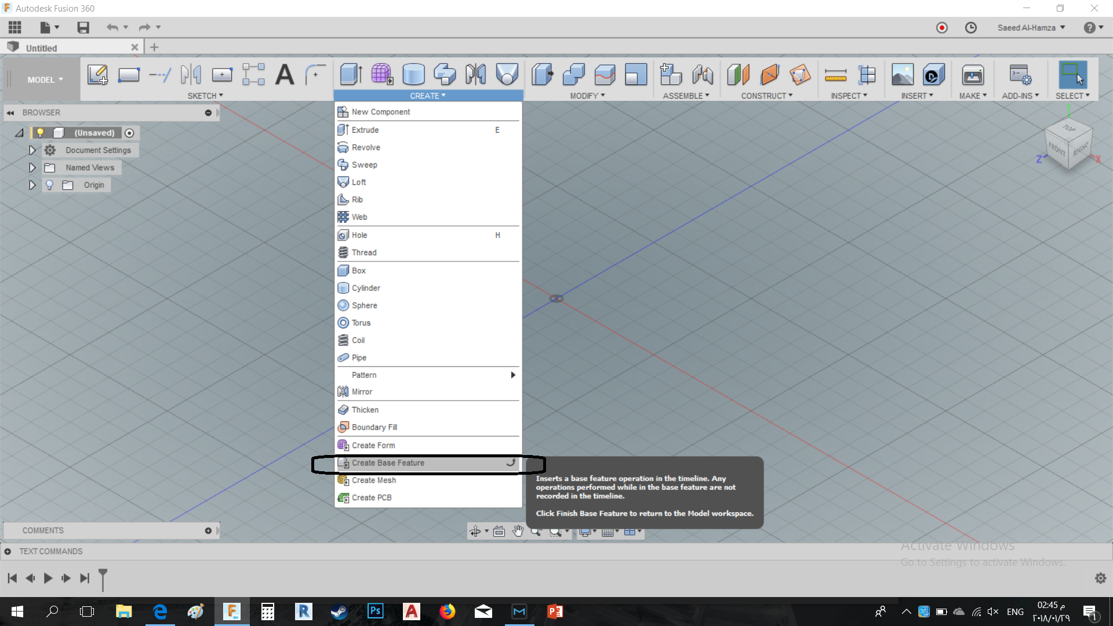Viewport: 1113px width, 626px height.
Task: Choose Create Base Feature menu entry
Action: point(428,463)
